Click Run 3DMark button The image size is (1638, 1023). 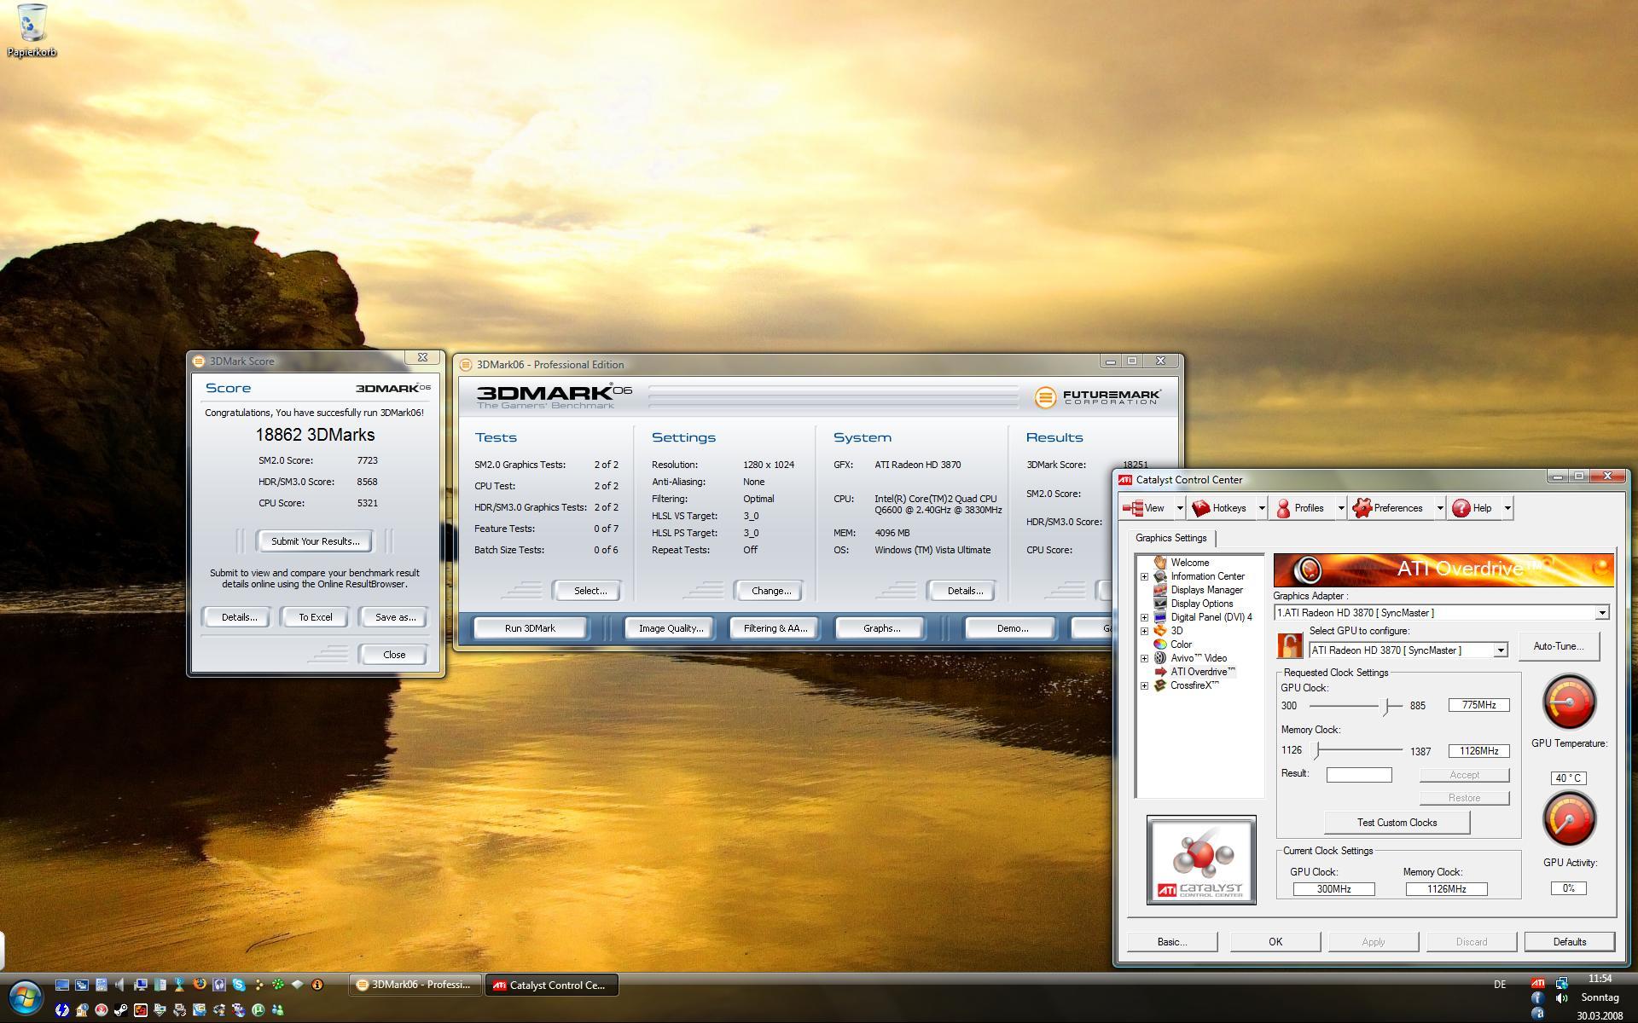click(x=530, y=628)
